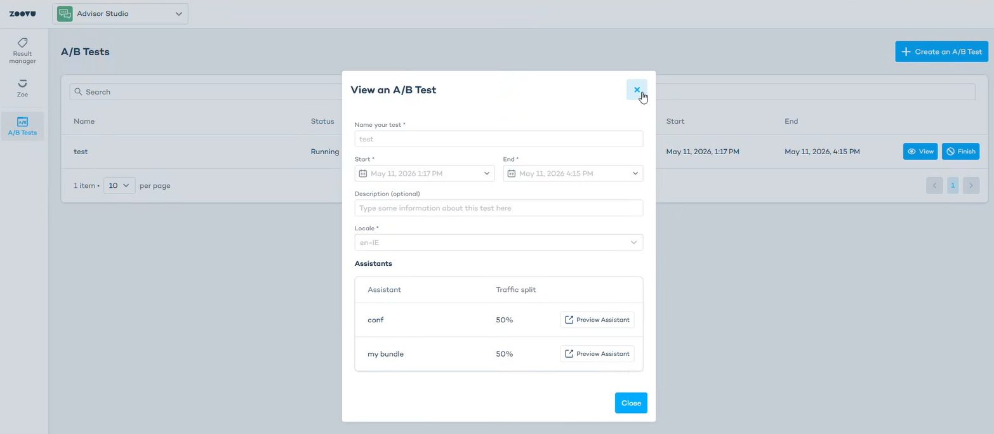Click the Name your test field
This screenshot has height=434, width=994.
point(499,139)
